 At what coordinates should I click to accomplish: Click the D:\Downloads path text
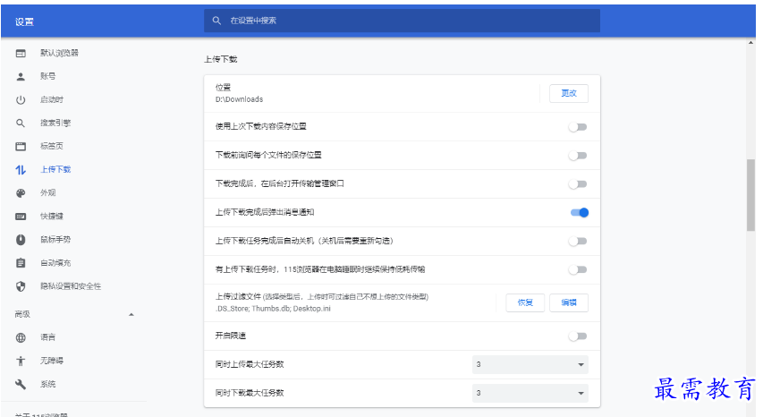240,99
